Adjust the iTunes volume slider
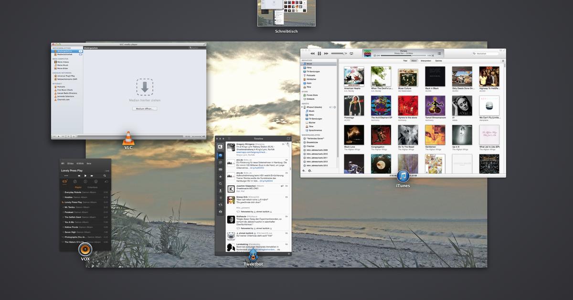This screenshot has width=573, height=300. (x=339, y=54)
